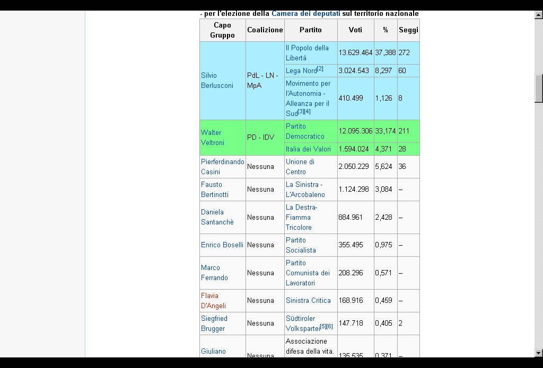Click the Italia dei Valori link
543x368 pixels.
[x=308, y=149]
